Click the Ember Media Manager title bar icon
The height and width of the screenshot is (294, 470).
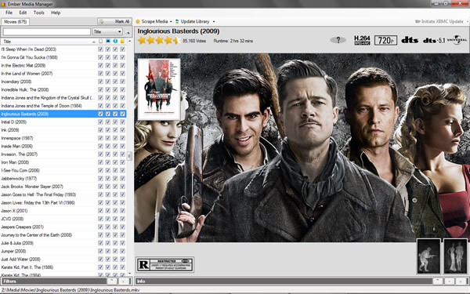pyautogui.click(x=3, y=4)
